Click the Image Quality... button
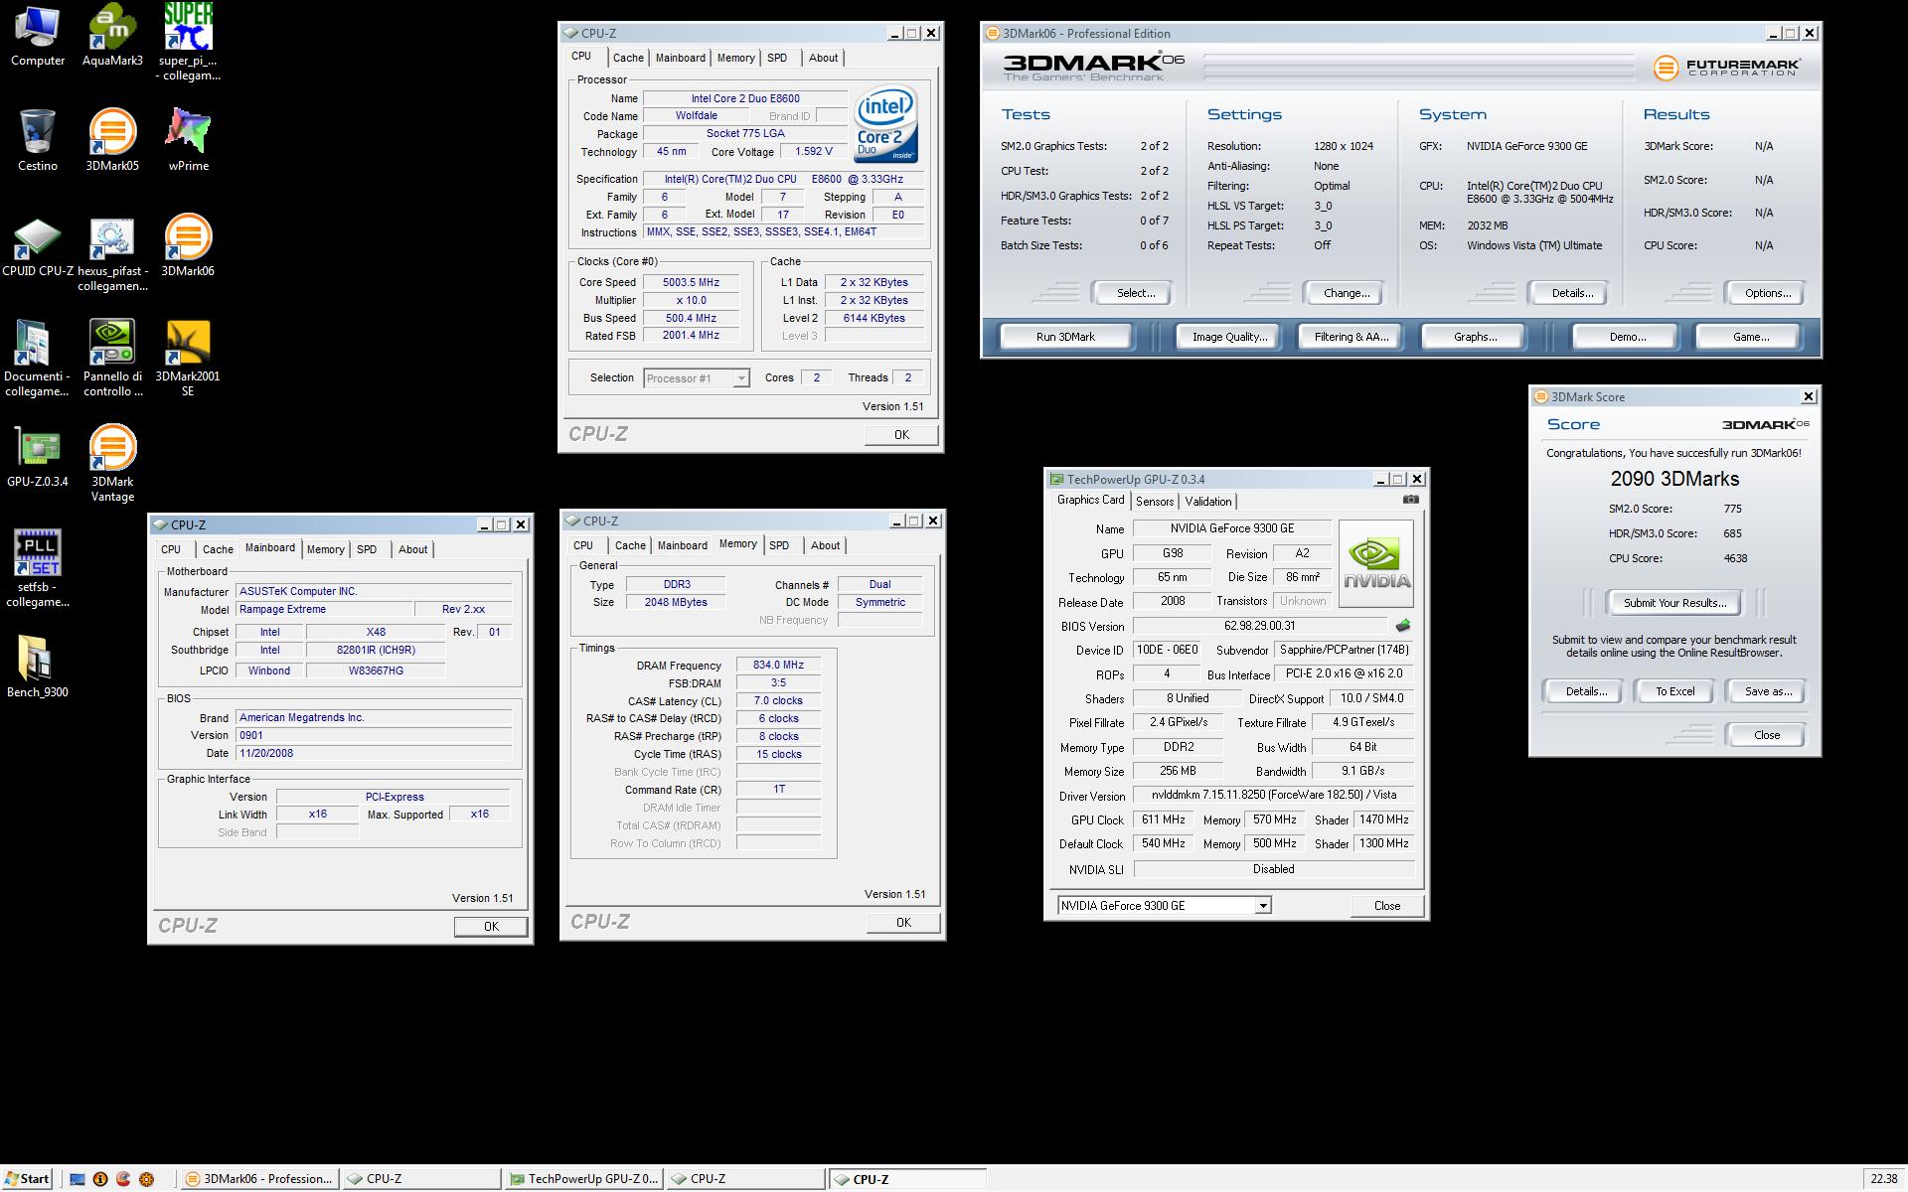The image size is (1908, 1192). click(x=1229, y=337)
